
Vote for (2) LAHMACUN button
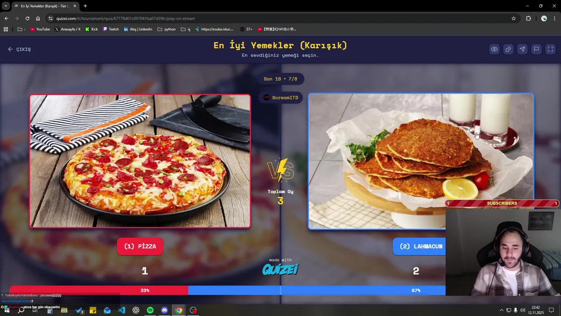(419, 246)
